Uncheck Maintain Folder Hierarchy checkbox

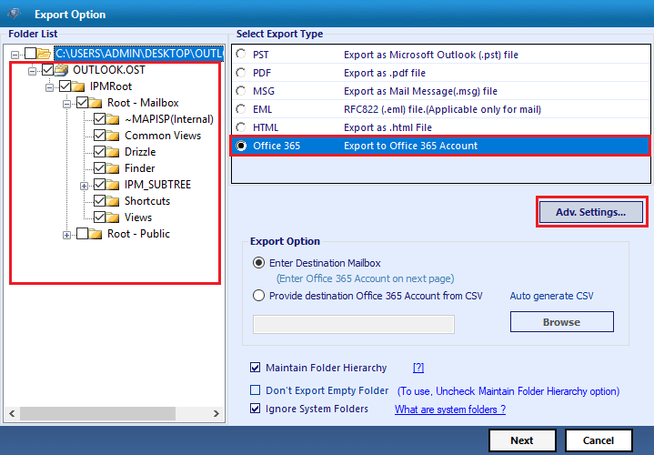coord(256,369)
